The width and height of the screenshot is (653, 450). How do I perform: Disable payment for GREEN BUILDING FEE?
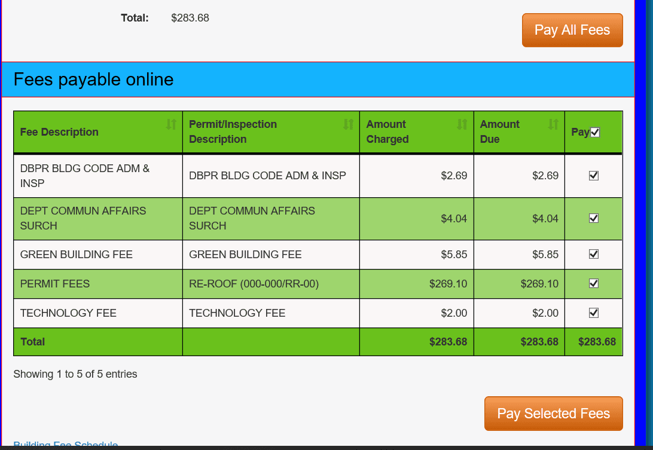(x=593, y=254)
